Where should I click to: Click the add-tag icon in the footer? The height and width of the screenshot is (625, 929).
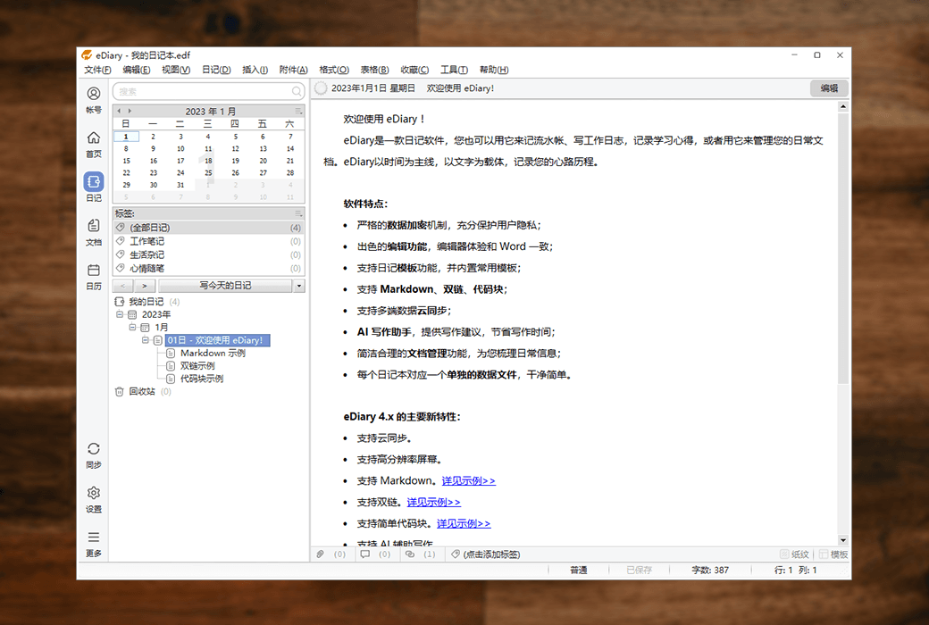(456, 554)
